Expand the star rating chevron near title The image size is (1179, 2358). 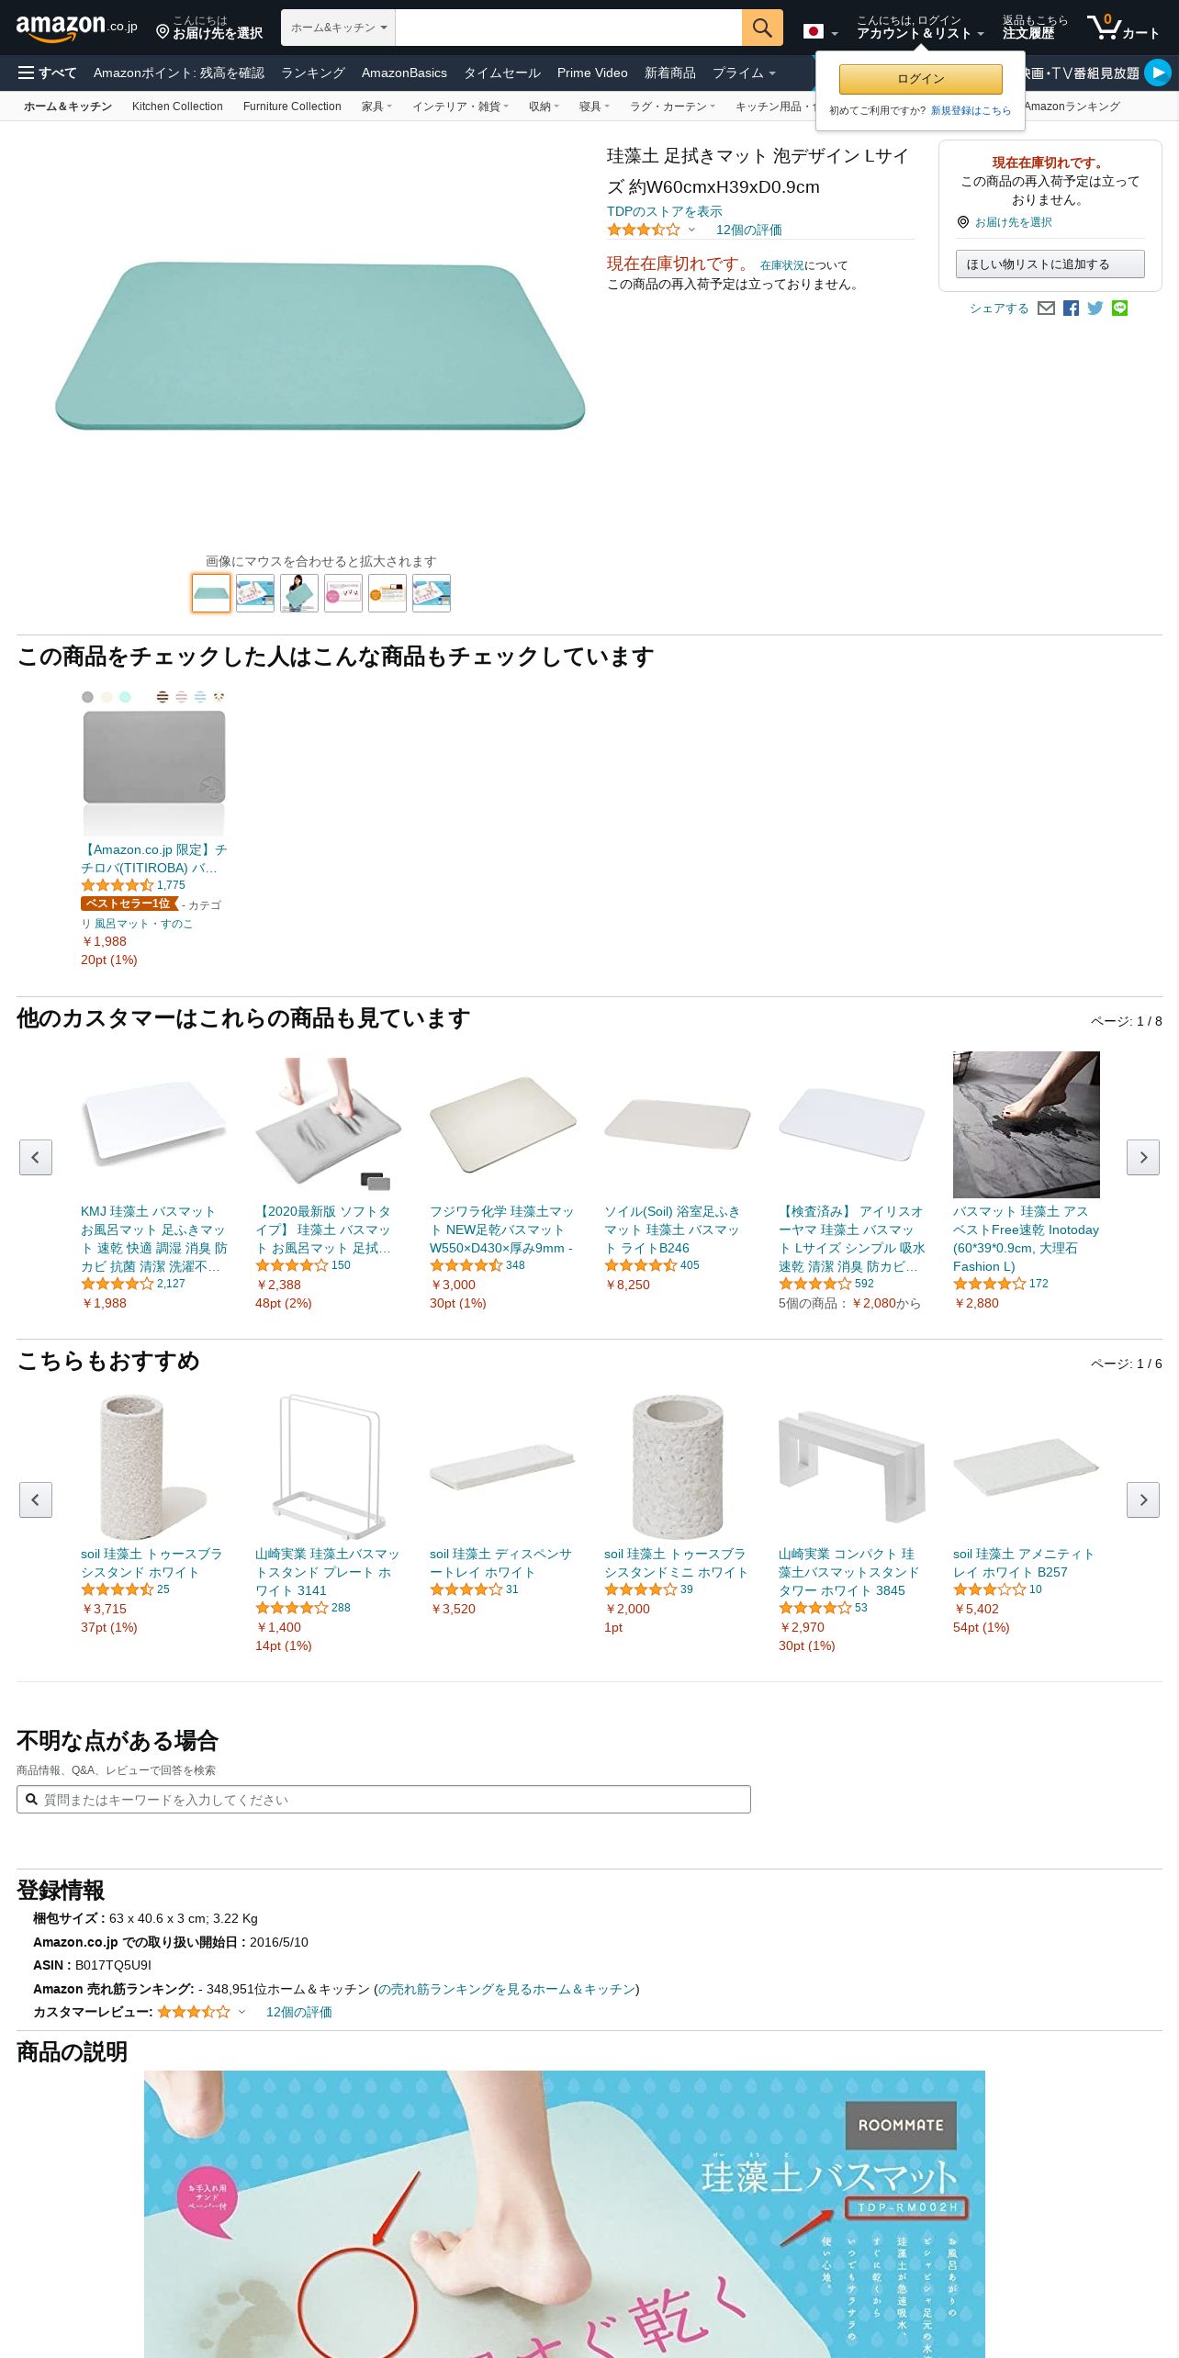[x=691, y=230]
